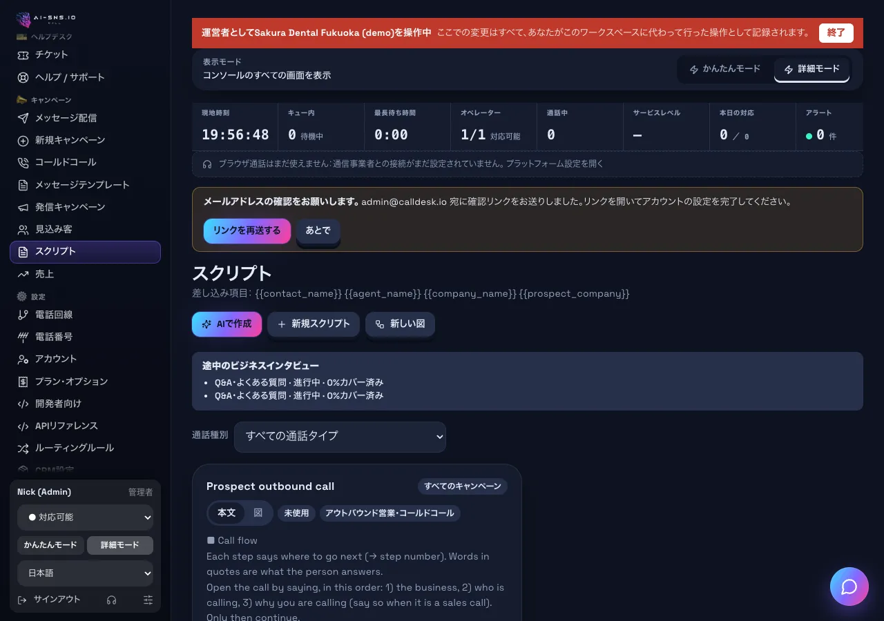Open メッセージ配信 paper plane icon
884x621 pixels.
click(23, 118)
